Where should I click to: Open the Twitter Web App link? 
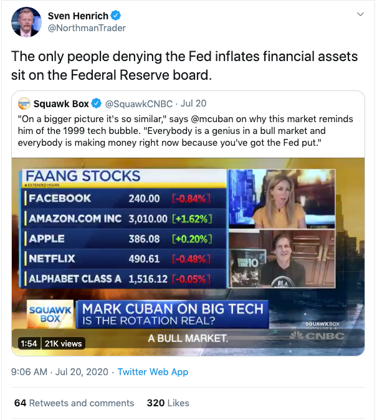153,372
